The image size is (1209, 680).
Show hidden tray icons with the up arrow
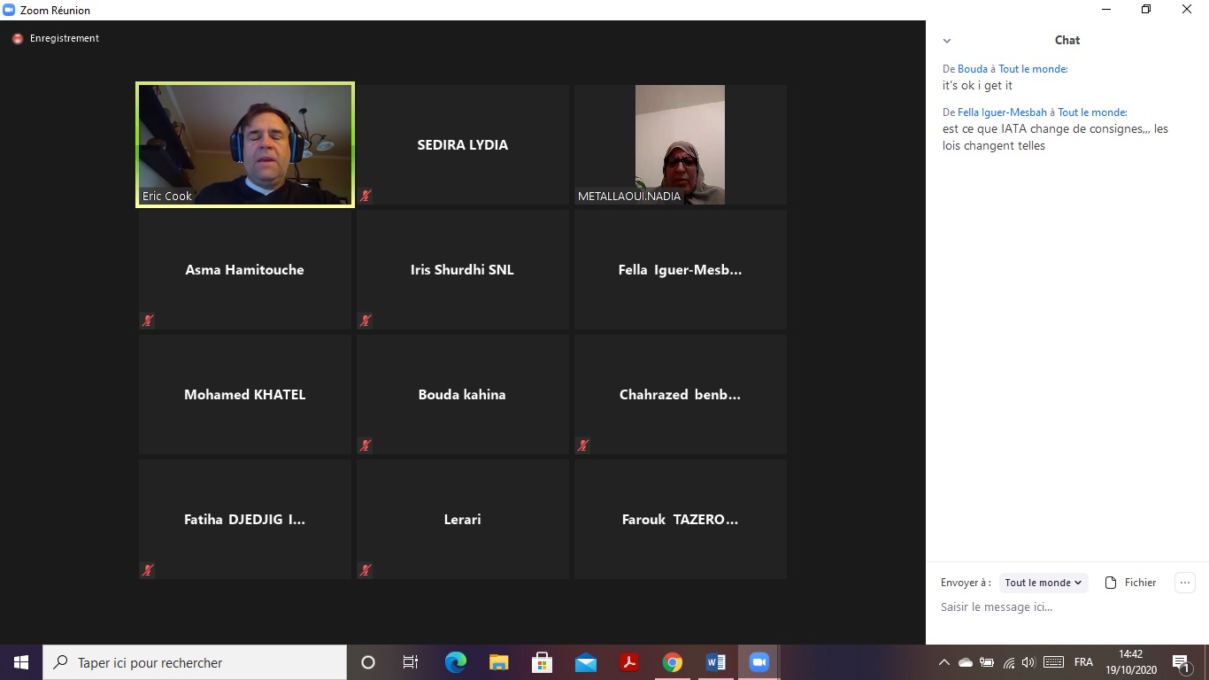tap(944, 662)
